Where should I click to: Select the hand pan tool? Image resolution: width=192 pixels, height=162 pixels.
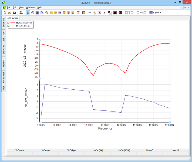pos(33,13)
